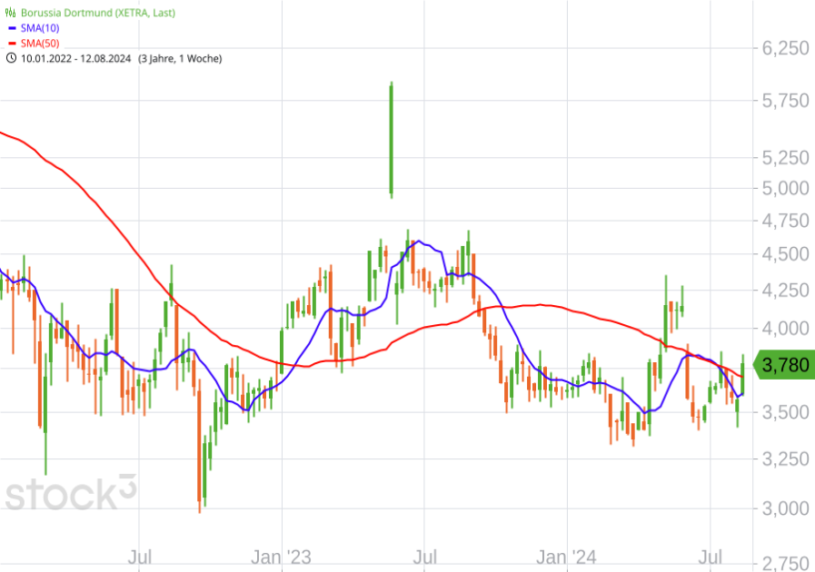Screen dimensions: 815x572
Task: Click the (3 Jahre, 1 Woche) period text
Action: (x=180, y=58)
